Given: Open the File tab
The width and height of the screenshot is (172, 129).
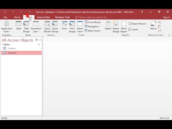Looking at the screenshot, I should 5,17.
